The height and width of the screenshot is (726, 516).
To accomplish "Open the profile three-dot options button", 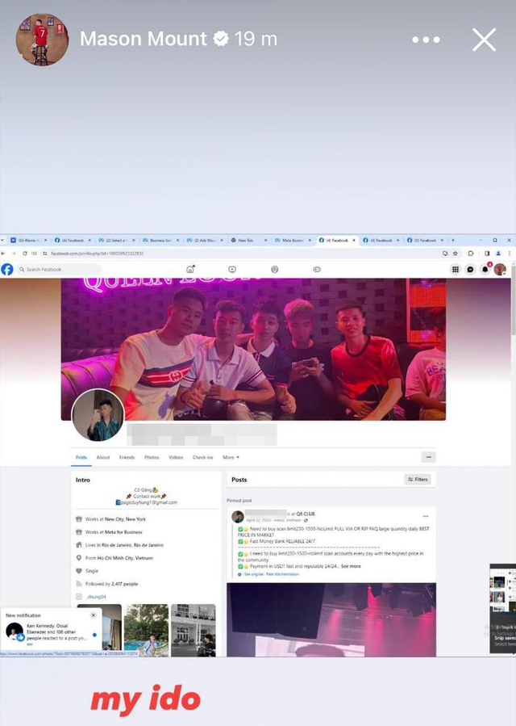I will pyautogui.click(x=429, y=457).
